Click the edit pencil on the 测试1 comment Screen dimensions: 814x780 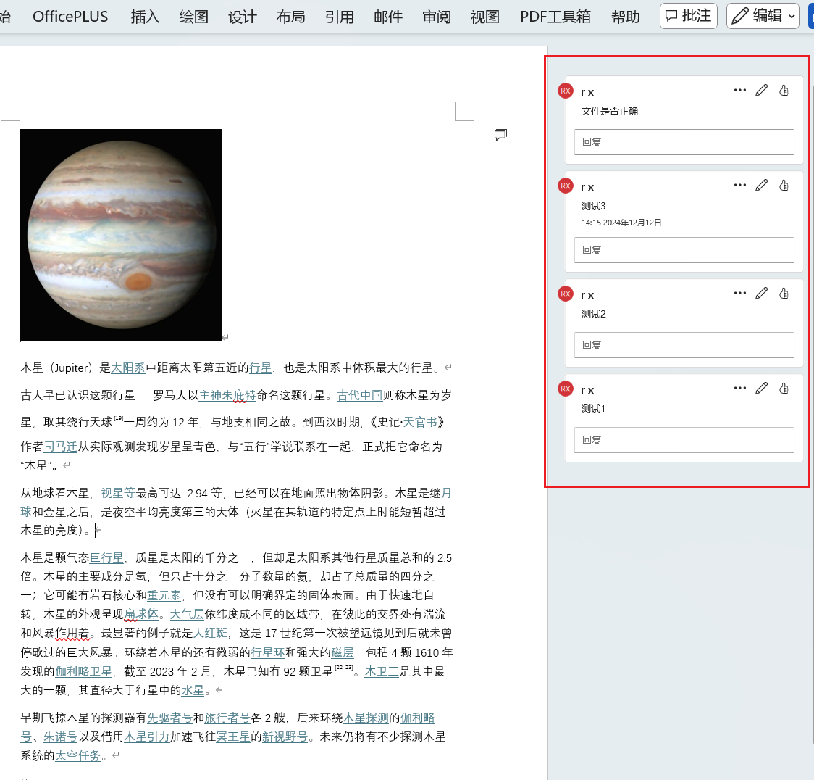(761, 388)
